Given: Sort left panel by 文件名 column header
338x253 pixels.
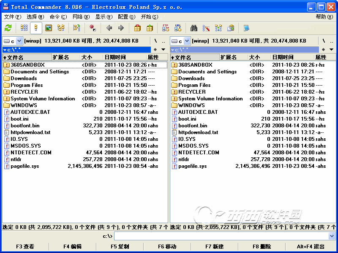Looking at the screenshot, I should pyautogui.click(x=27, y=57).
